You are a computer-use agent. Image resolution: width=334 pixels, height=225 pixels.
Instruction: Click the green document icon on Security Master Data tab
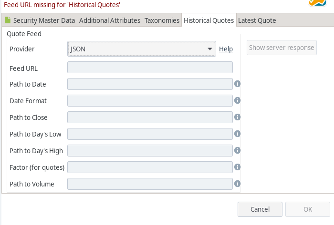coord(8,20)
